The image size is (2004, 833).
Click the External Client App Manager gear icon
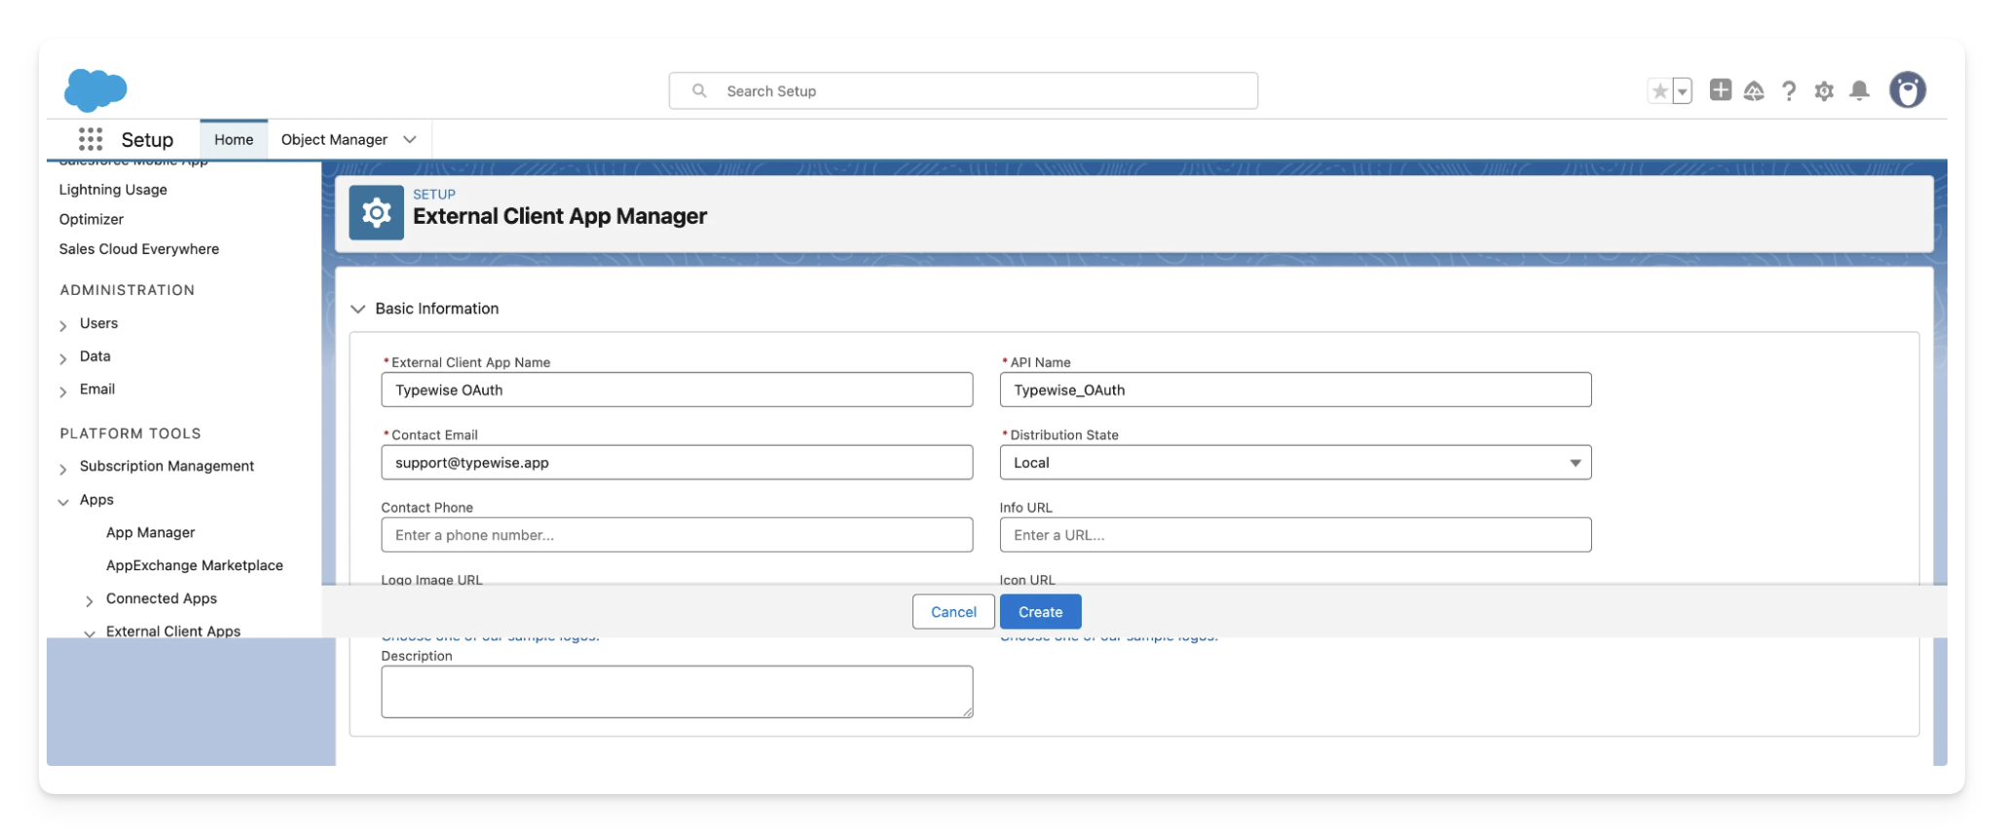point(377,212)
